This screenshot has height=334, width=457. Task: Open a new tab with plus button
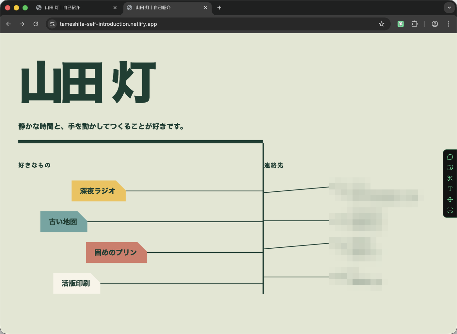coord(219,7)
